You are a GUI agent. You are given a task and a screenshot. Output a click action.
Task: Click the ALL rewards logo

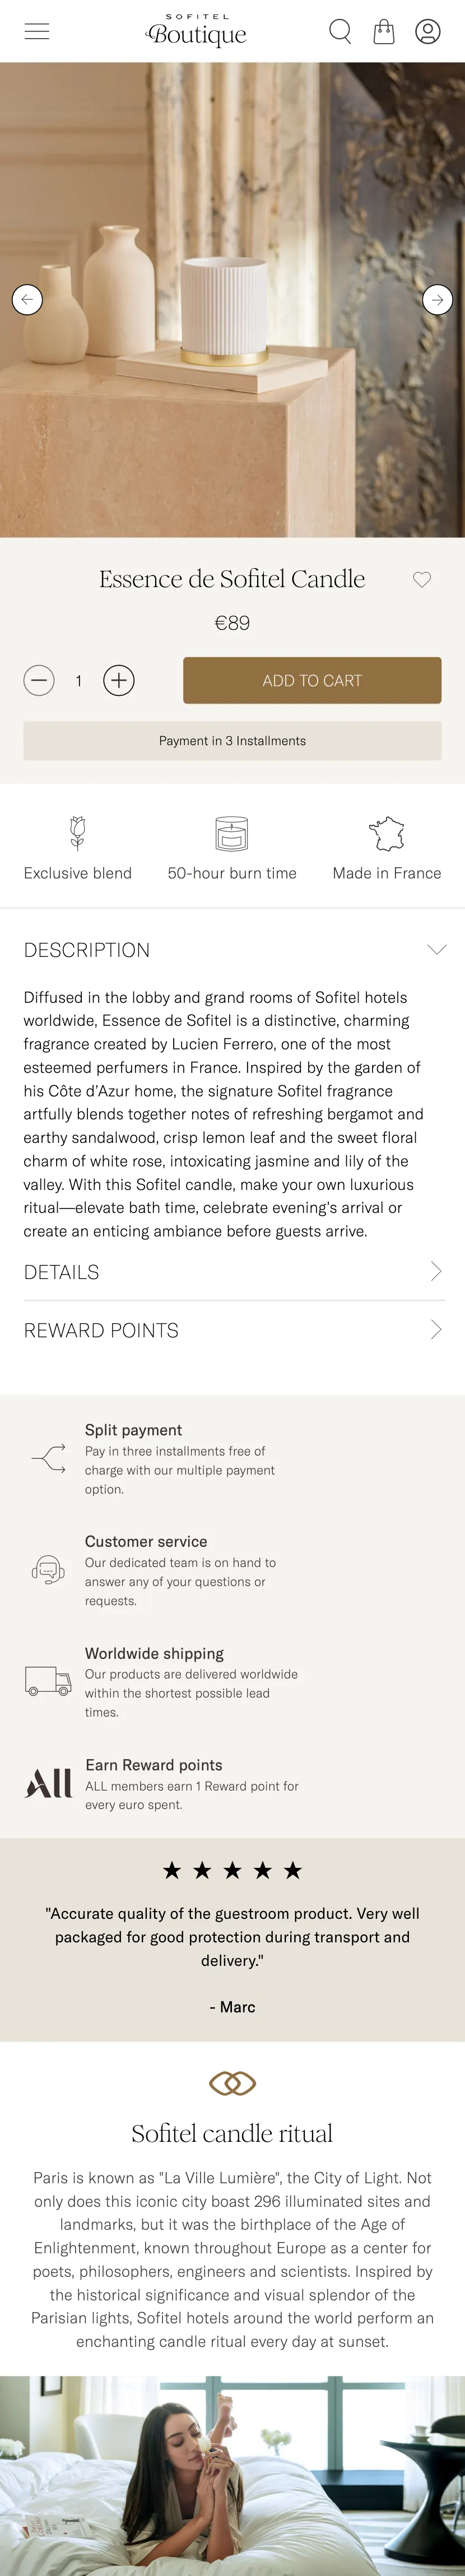(48, 1783)
